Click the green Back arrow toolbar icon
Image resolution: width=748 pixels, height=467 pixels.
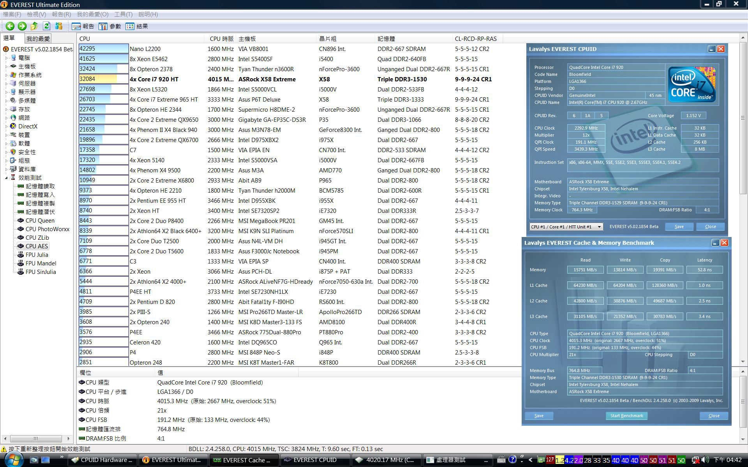point(10,26)
